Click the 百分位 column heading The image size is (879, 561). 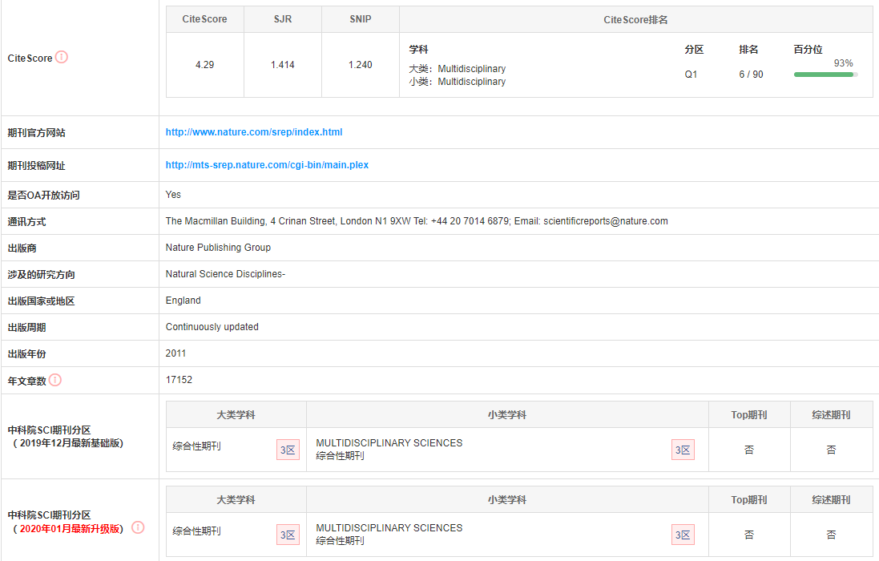808,50
